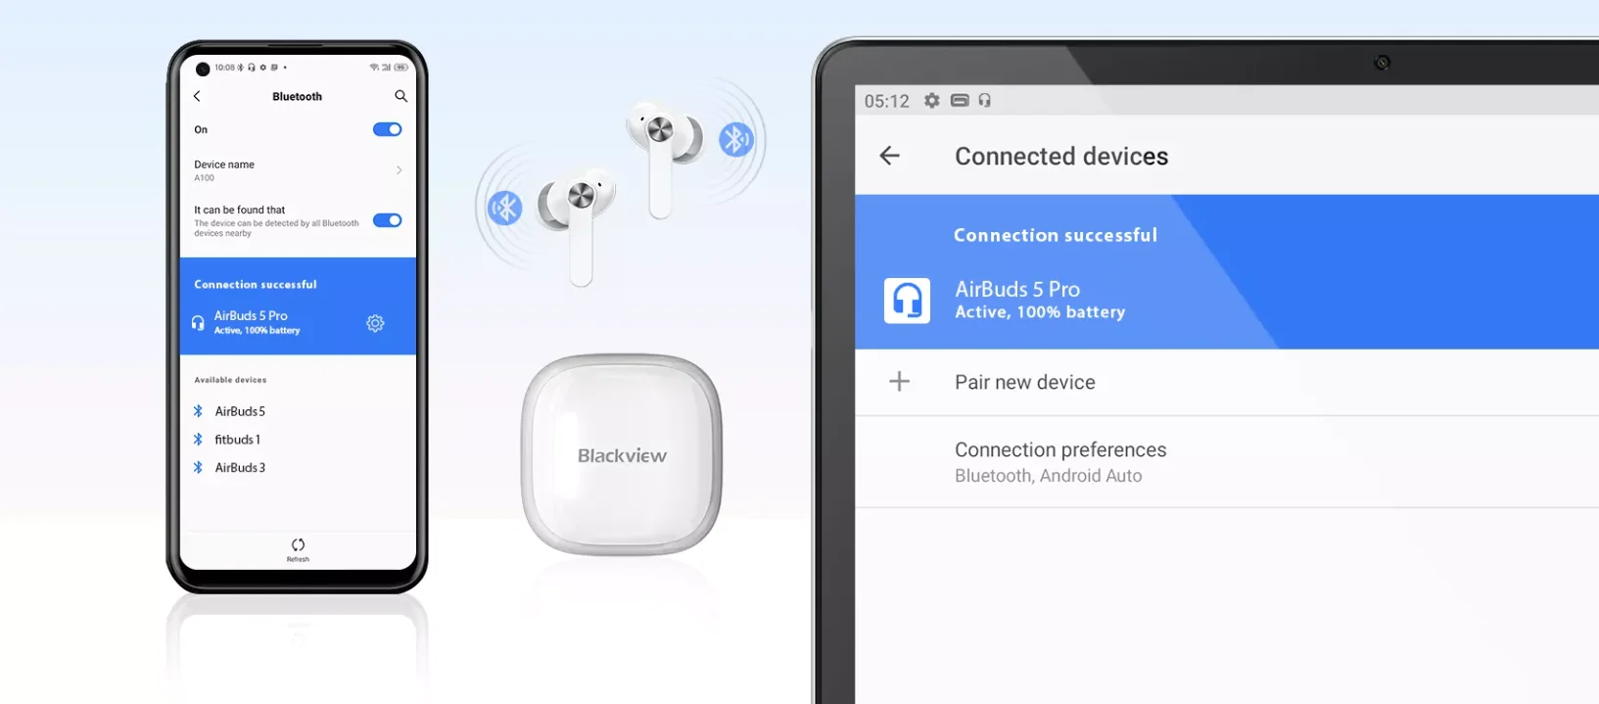Tap Bluetooth icon beside right earbud

pyautogui.click(x=735, y=139)
